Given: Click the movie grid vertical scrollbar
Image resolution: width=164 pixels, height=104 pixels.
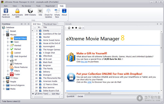Looking at the screenshot, I should [x=62, y=55].
